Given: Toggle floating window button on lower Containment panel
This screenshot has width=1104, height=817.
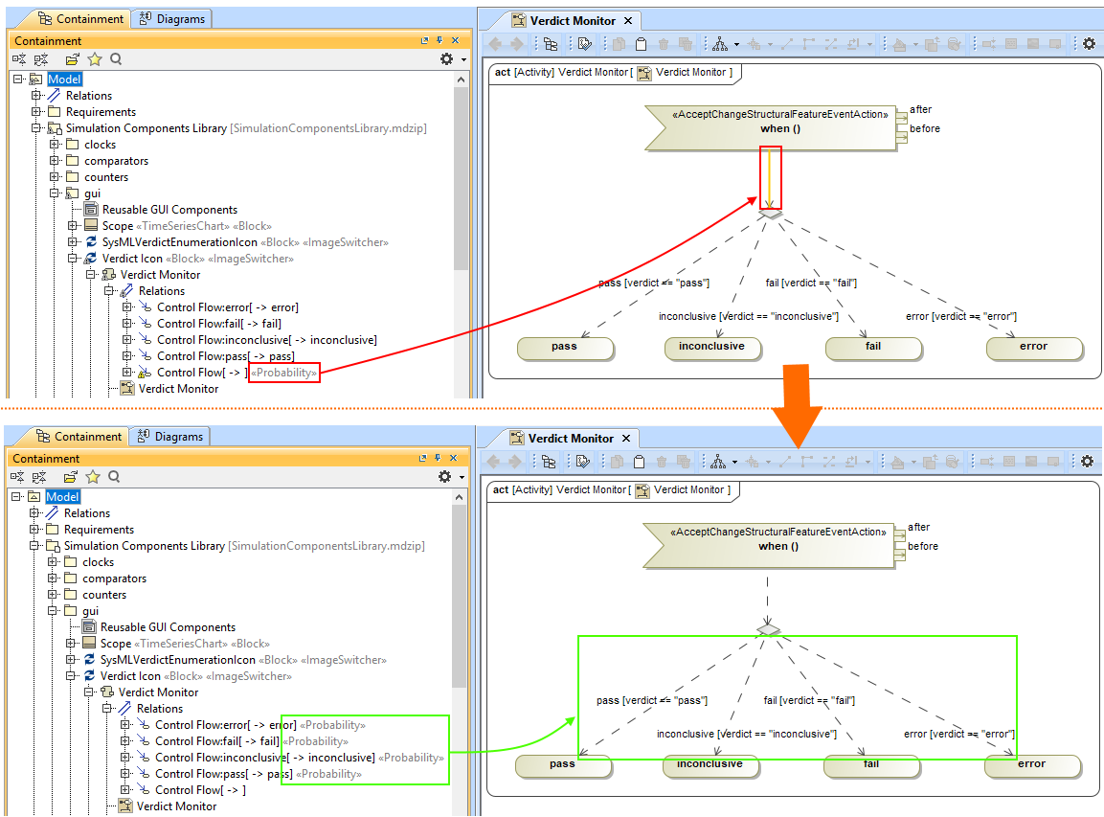Looking at the screenshot, I should [x=422, y=459].
